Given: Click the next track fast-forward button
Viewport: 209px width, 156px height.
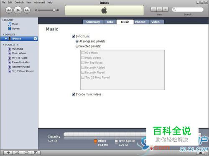Looking at the screenshot, I should coord(27,10).
